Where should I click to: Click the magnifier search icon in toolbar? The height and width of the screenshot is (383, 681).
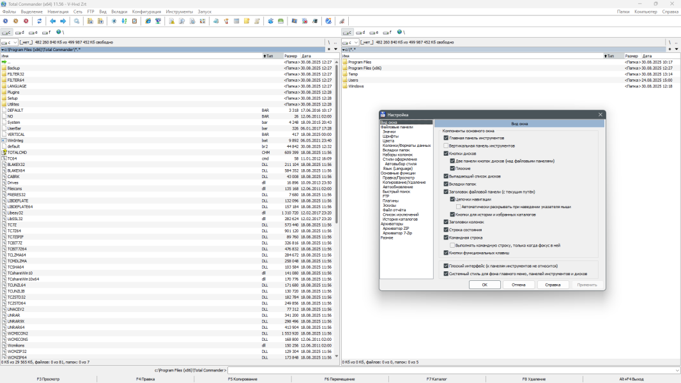77,21
